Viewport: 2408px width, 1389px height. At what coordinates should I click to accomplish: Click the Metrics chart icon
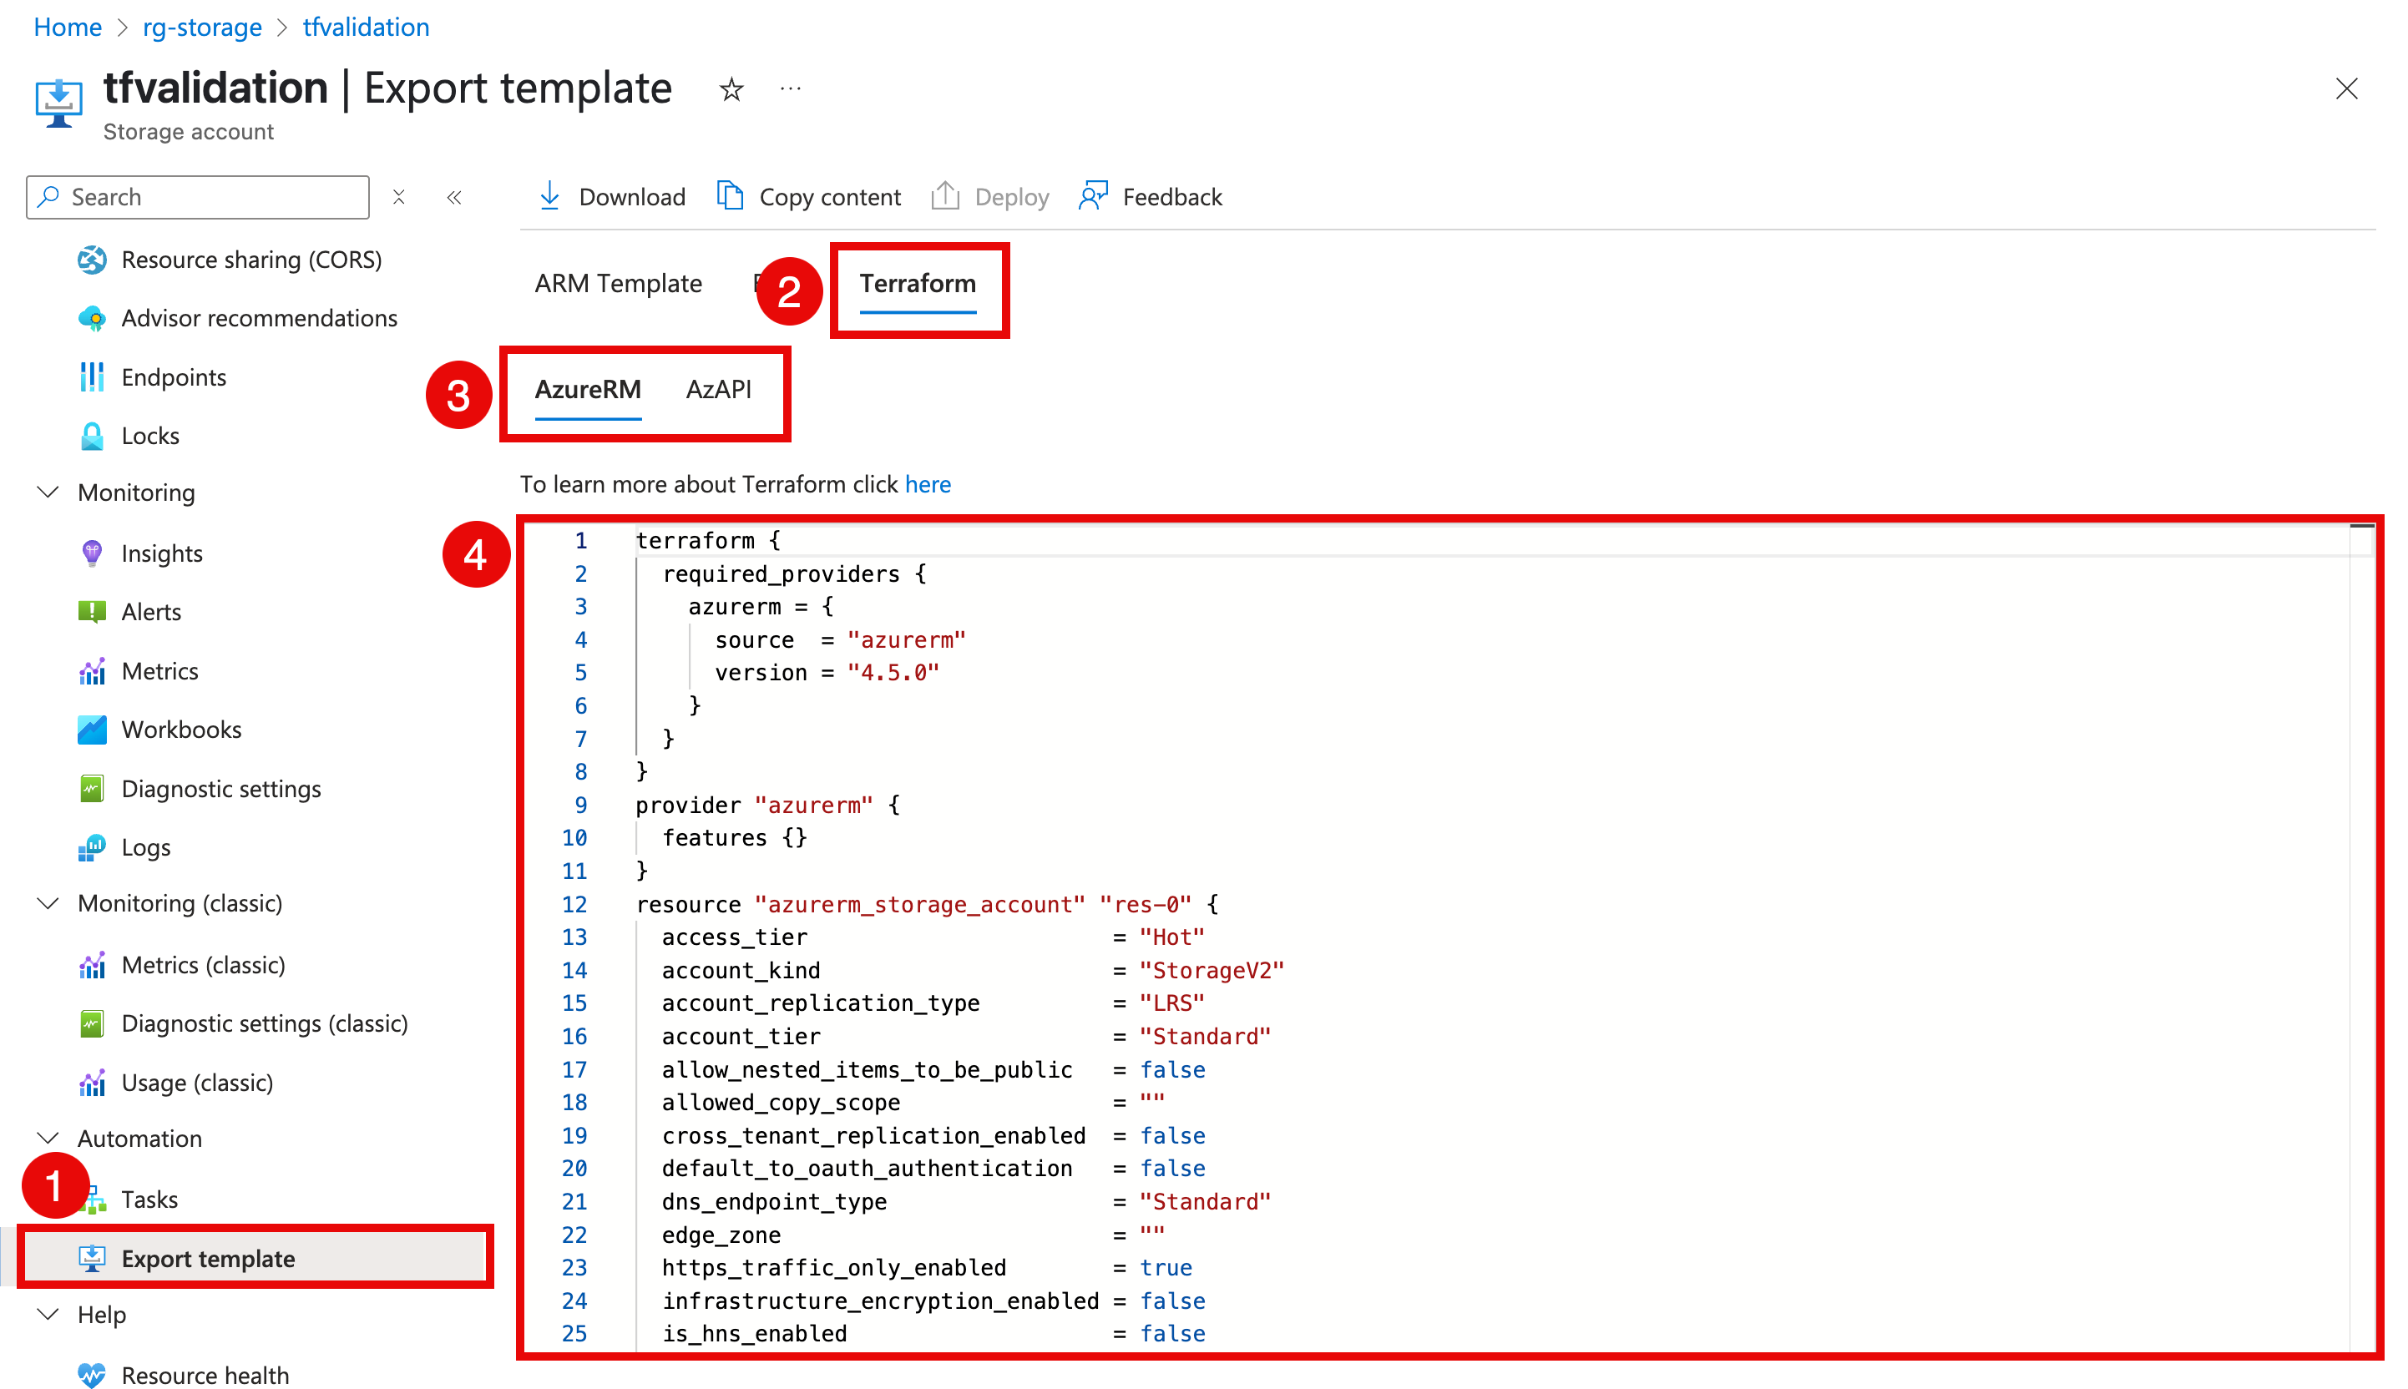[92, 670]
